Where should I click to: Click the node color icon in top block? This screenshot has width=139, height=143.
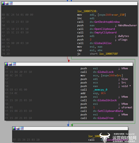(x=3, y=3)
